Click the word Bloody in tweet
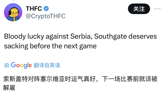The height and width of the screenshot is (99, 164). 15,37
